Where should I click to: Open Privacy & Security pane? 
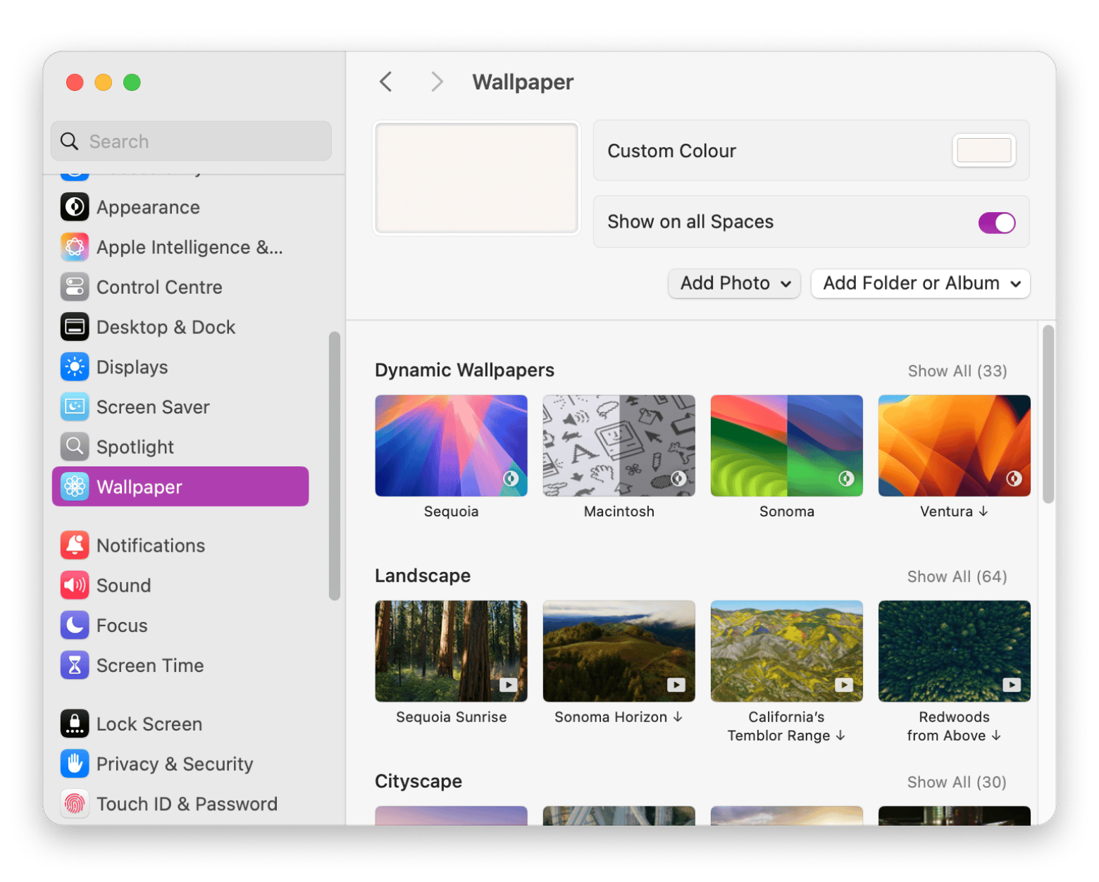coord(180,764)
